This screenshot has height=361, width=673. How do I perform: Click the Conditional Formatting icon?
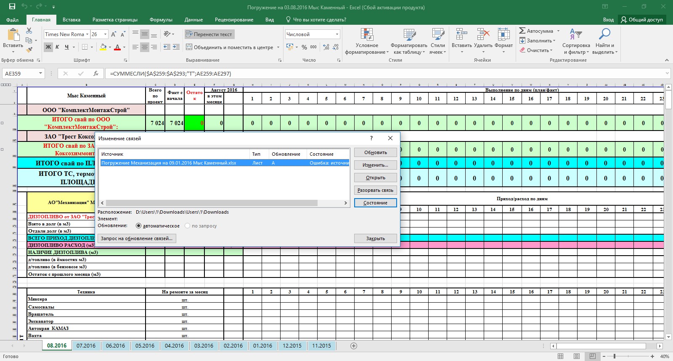click(x=367, y=34)
